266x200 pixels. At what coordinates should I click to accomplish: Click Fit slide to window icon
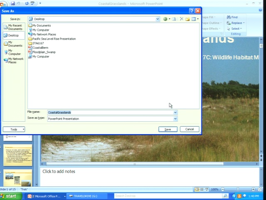point(259,189)
